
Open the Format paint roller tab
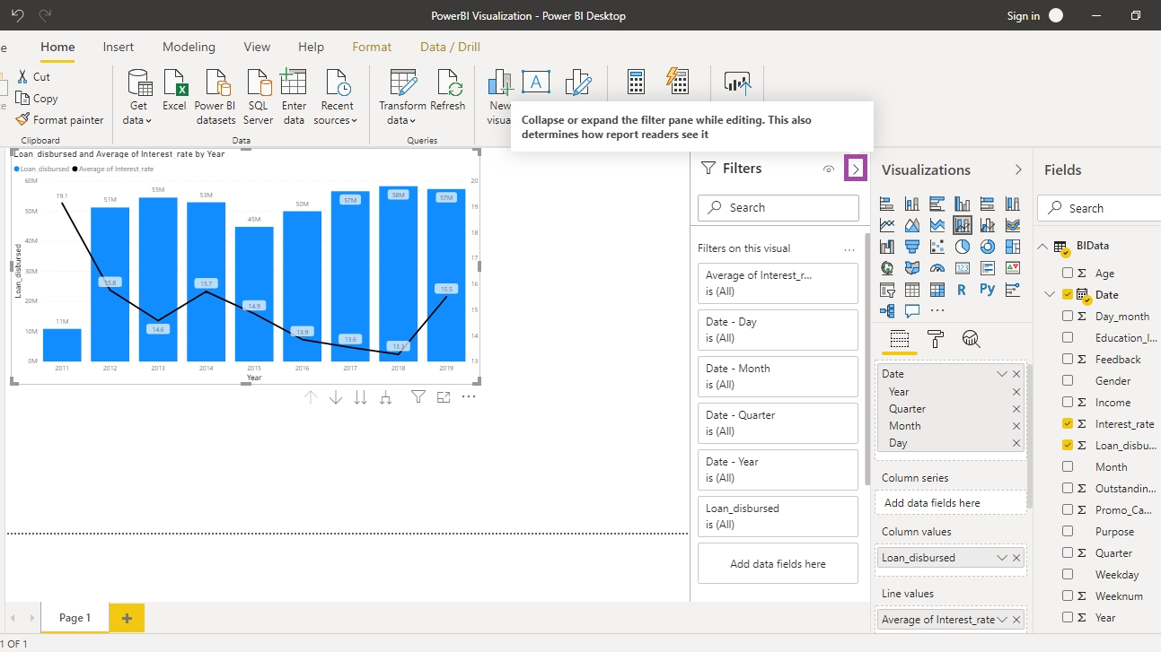935,339
